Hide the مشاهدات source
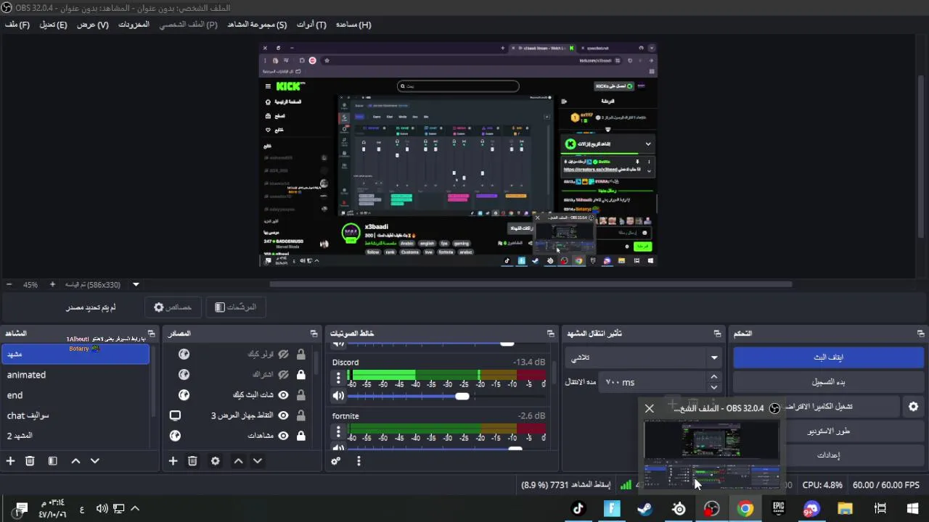 point(283,436)
